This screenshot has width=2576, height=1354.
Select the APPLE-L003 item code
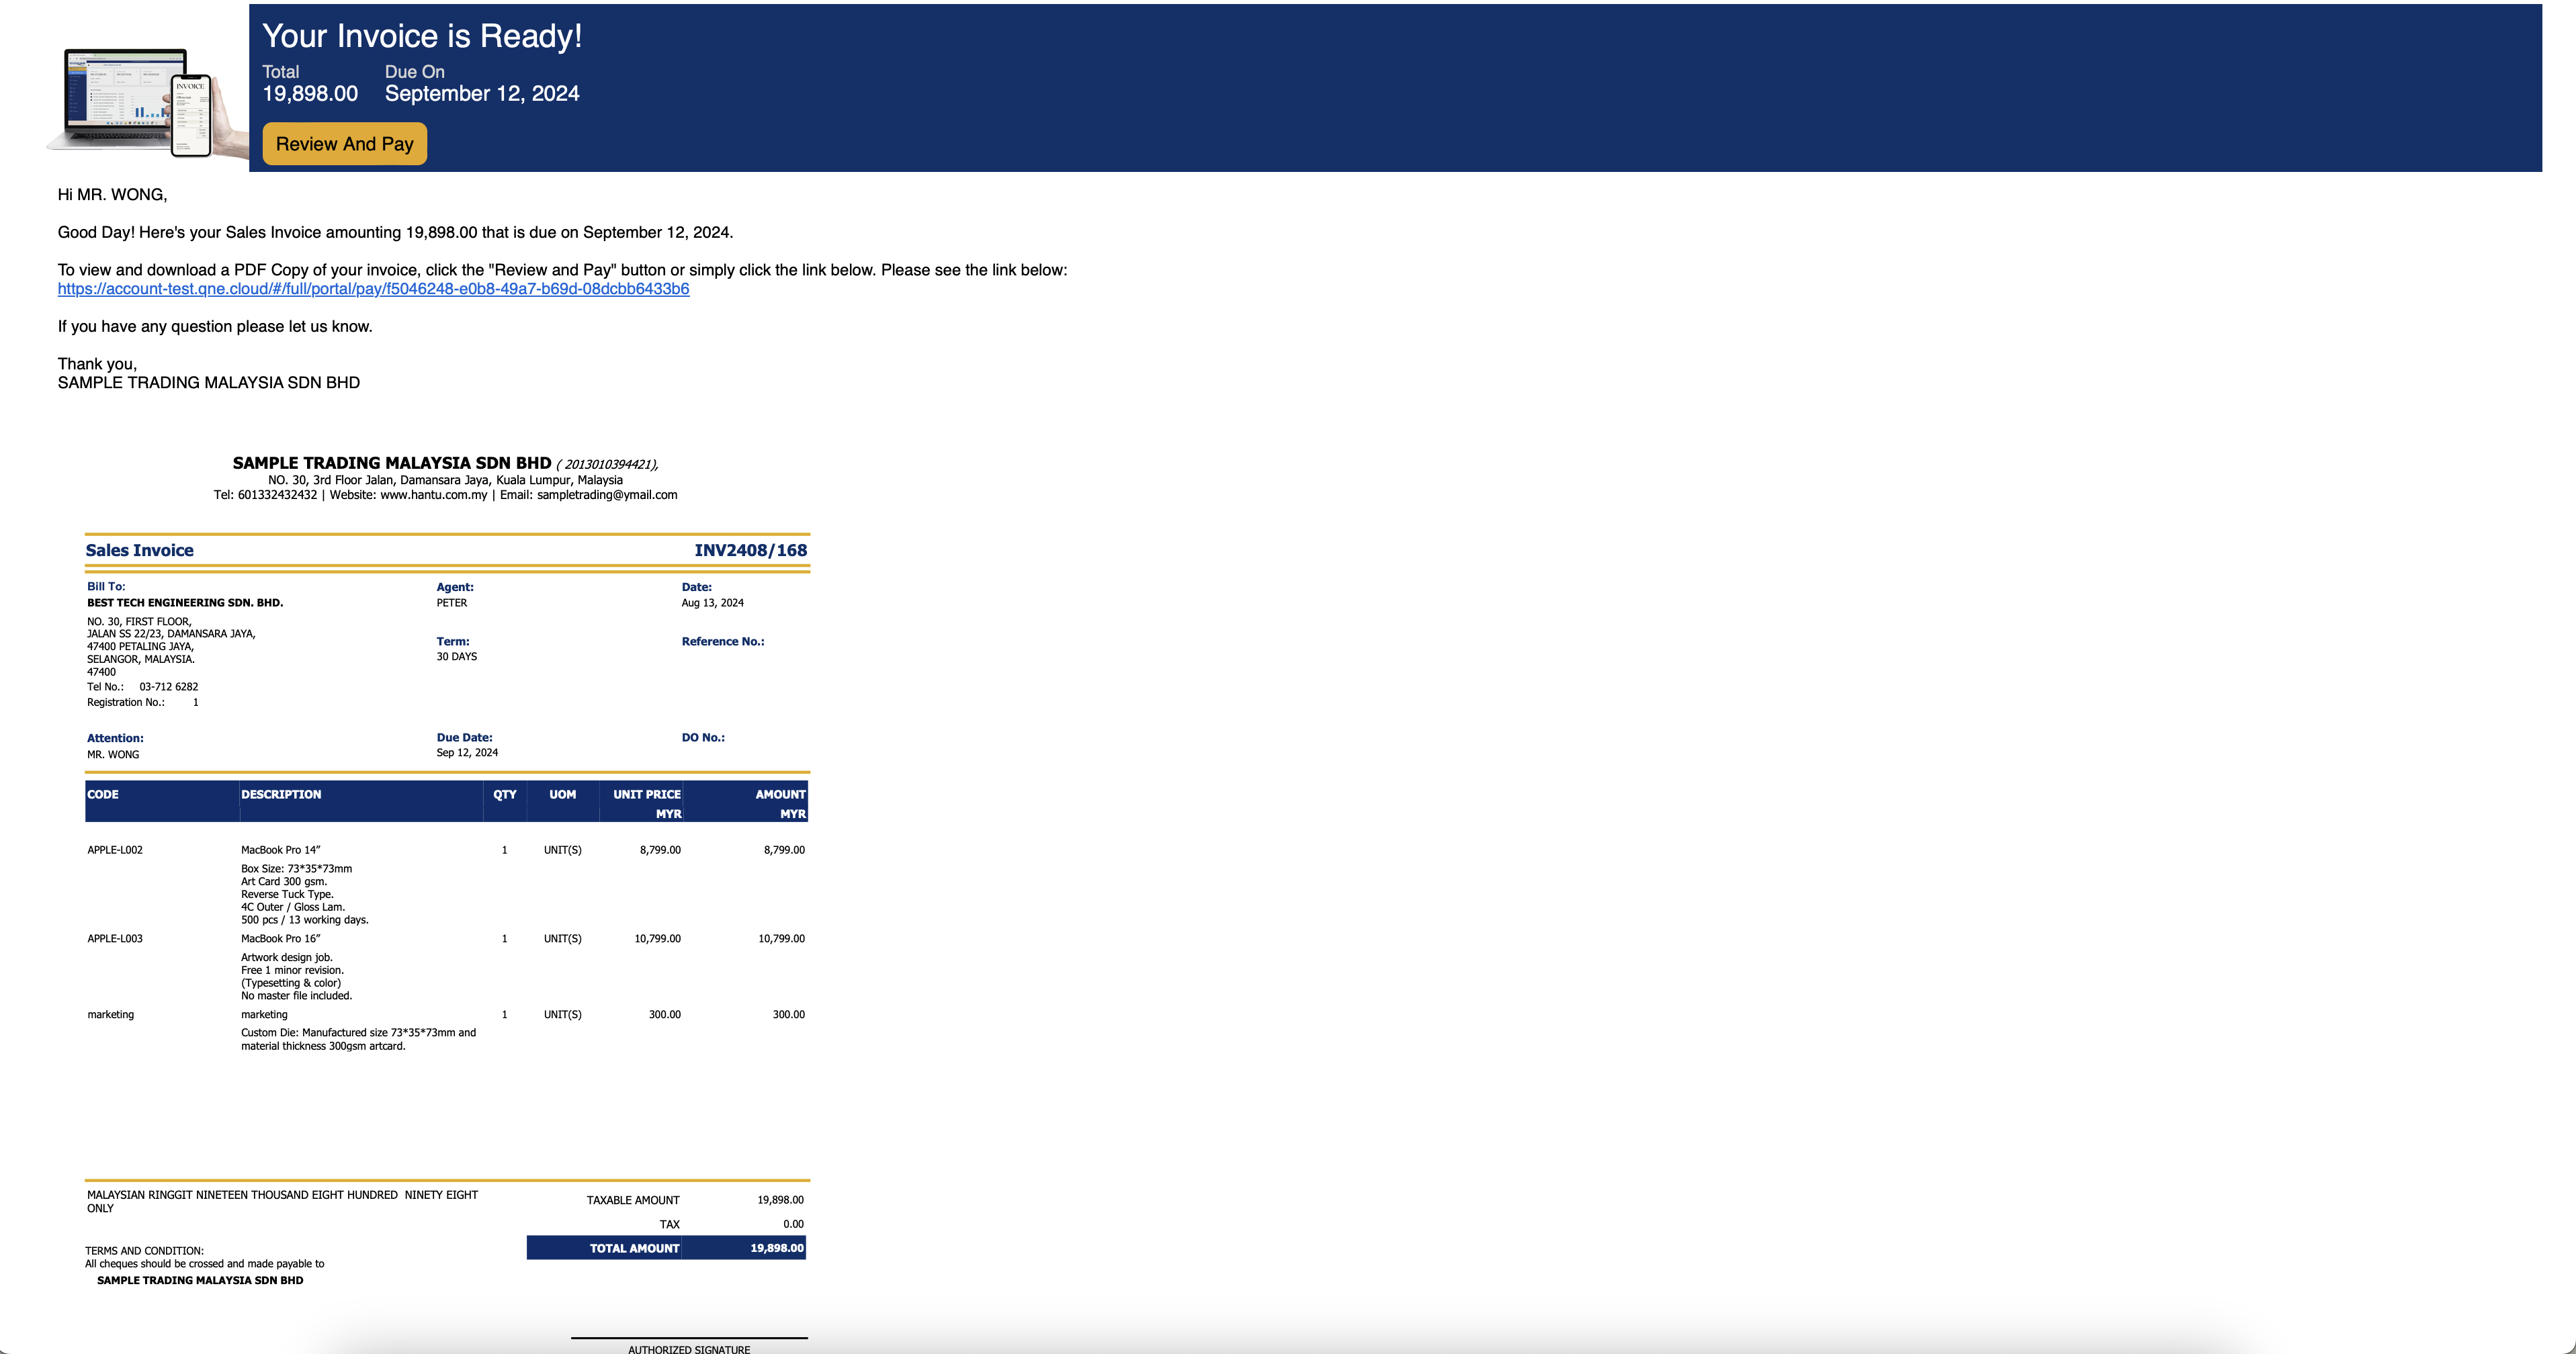click(x=115, y=940)
